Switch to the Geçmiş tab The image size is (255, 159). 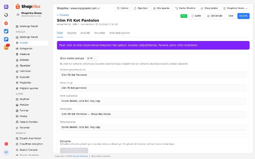tap(71, 33)
